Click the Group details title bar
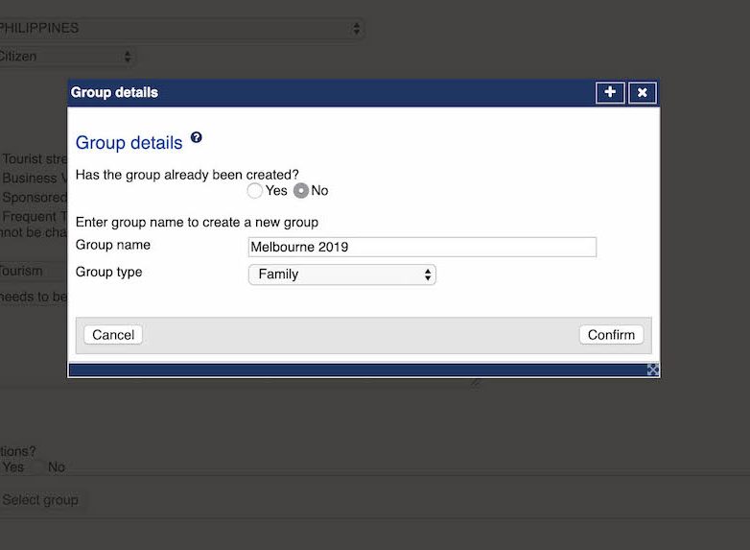The height and width of the screenshot is (550, 750). 326,92
